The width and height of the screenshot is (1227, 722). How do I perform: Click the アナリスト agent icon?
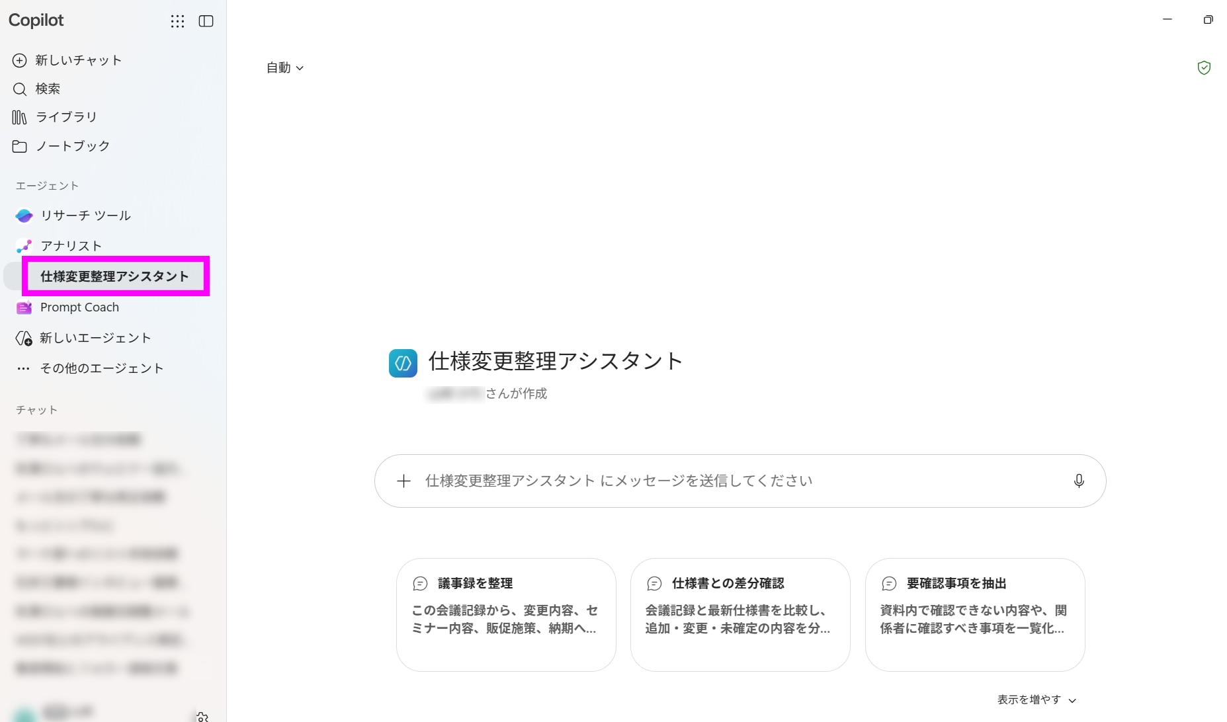24,246
